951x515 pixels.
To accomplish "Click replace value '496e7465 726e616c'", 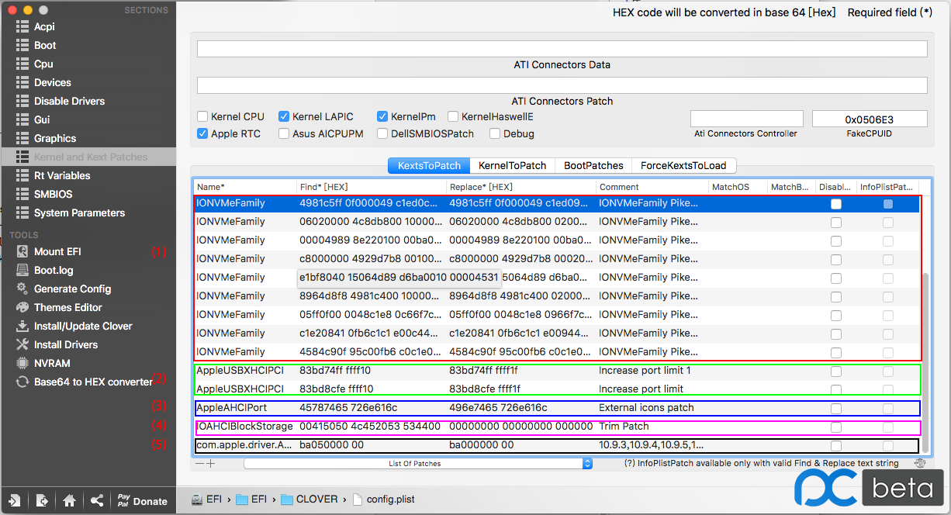I will [498, 408].
